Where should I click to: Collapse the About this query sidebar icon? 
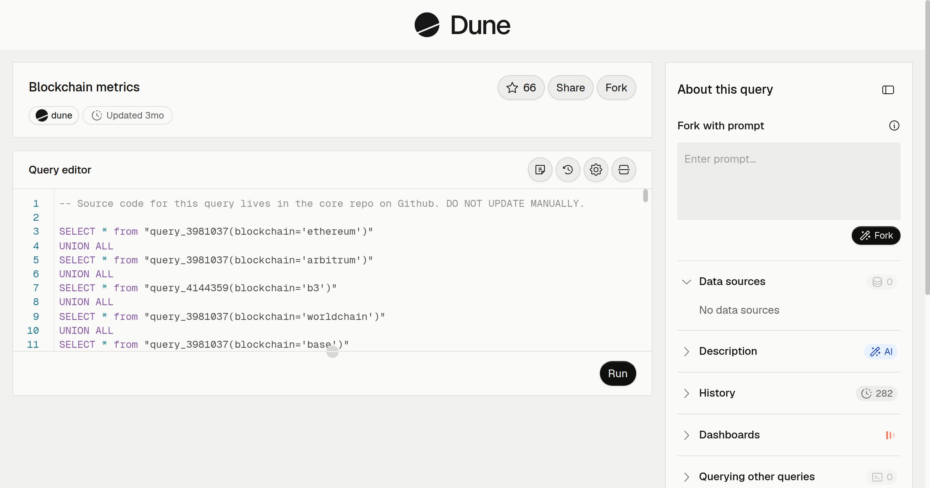pyautogui.click(x=888, y=90)
